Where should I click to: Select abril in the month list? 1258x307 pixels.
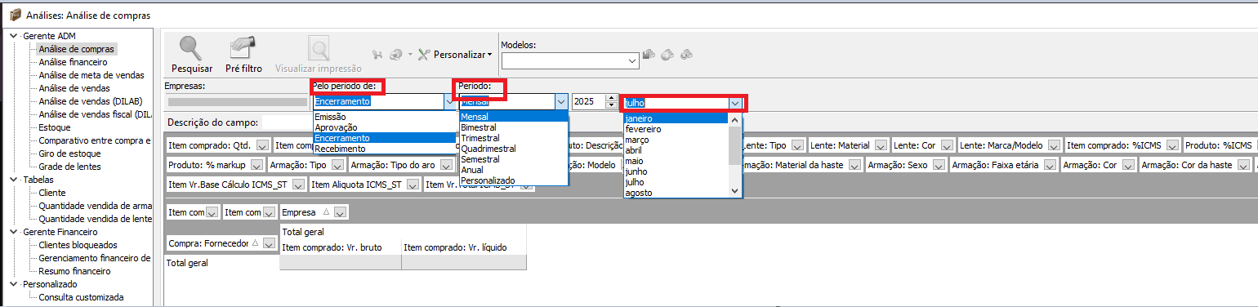click(676, 150)
